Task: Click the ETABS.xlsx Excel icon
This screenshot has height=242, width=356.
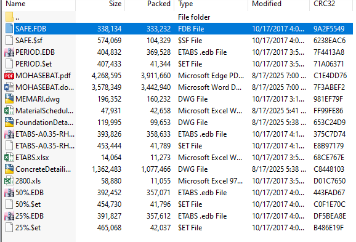Action: [x=9, y=157]
